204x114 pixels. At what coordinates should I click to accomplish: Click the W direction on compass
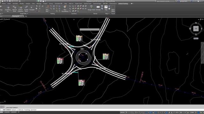coord(190,29)
